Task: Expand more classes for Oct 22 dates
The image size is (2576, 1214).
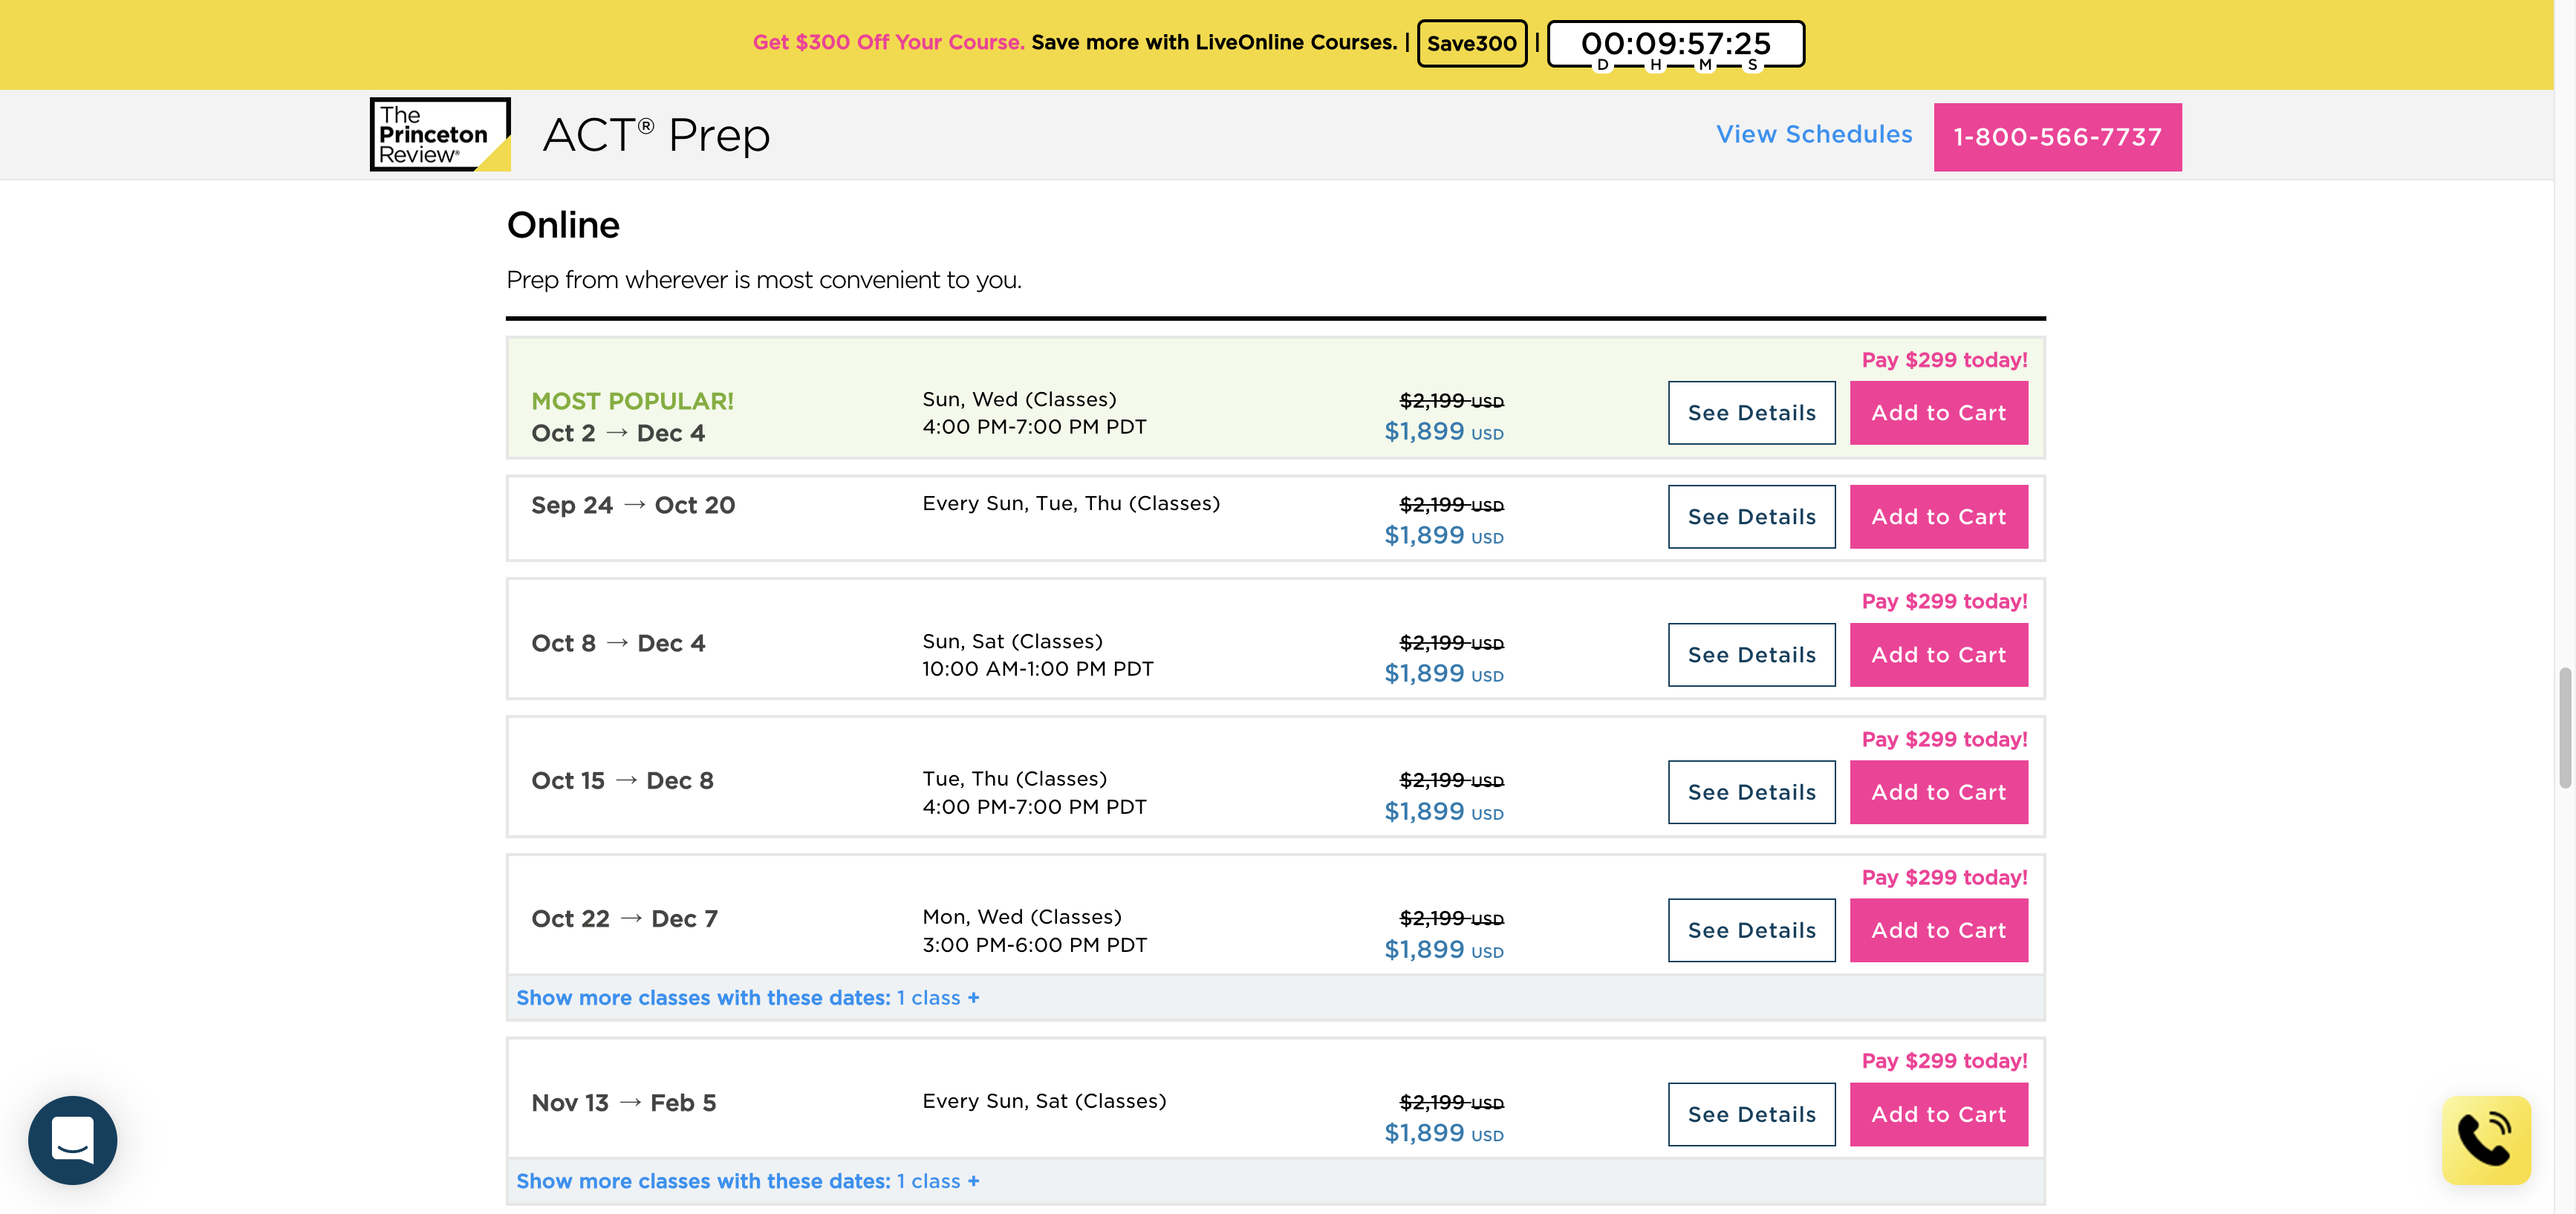Action: (747, 997)
